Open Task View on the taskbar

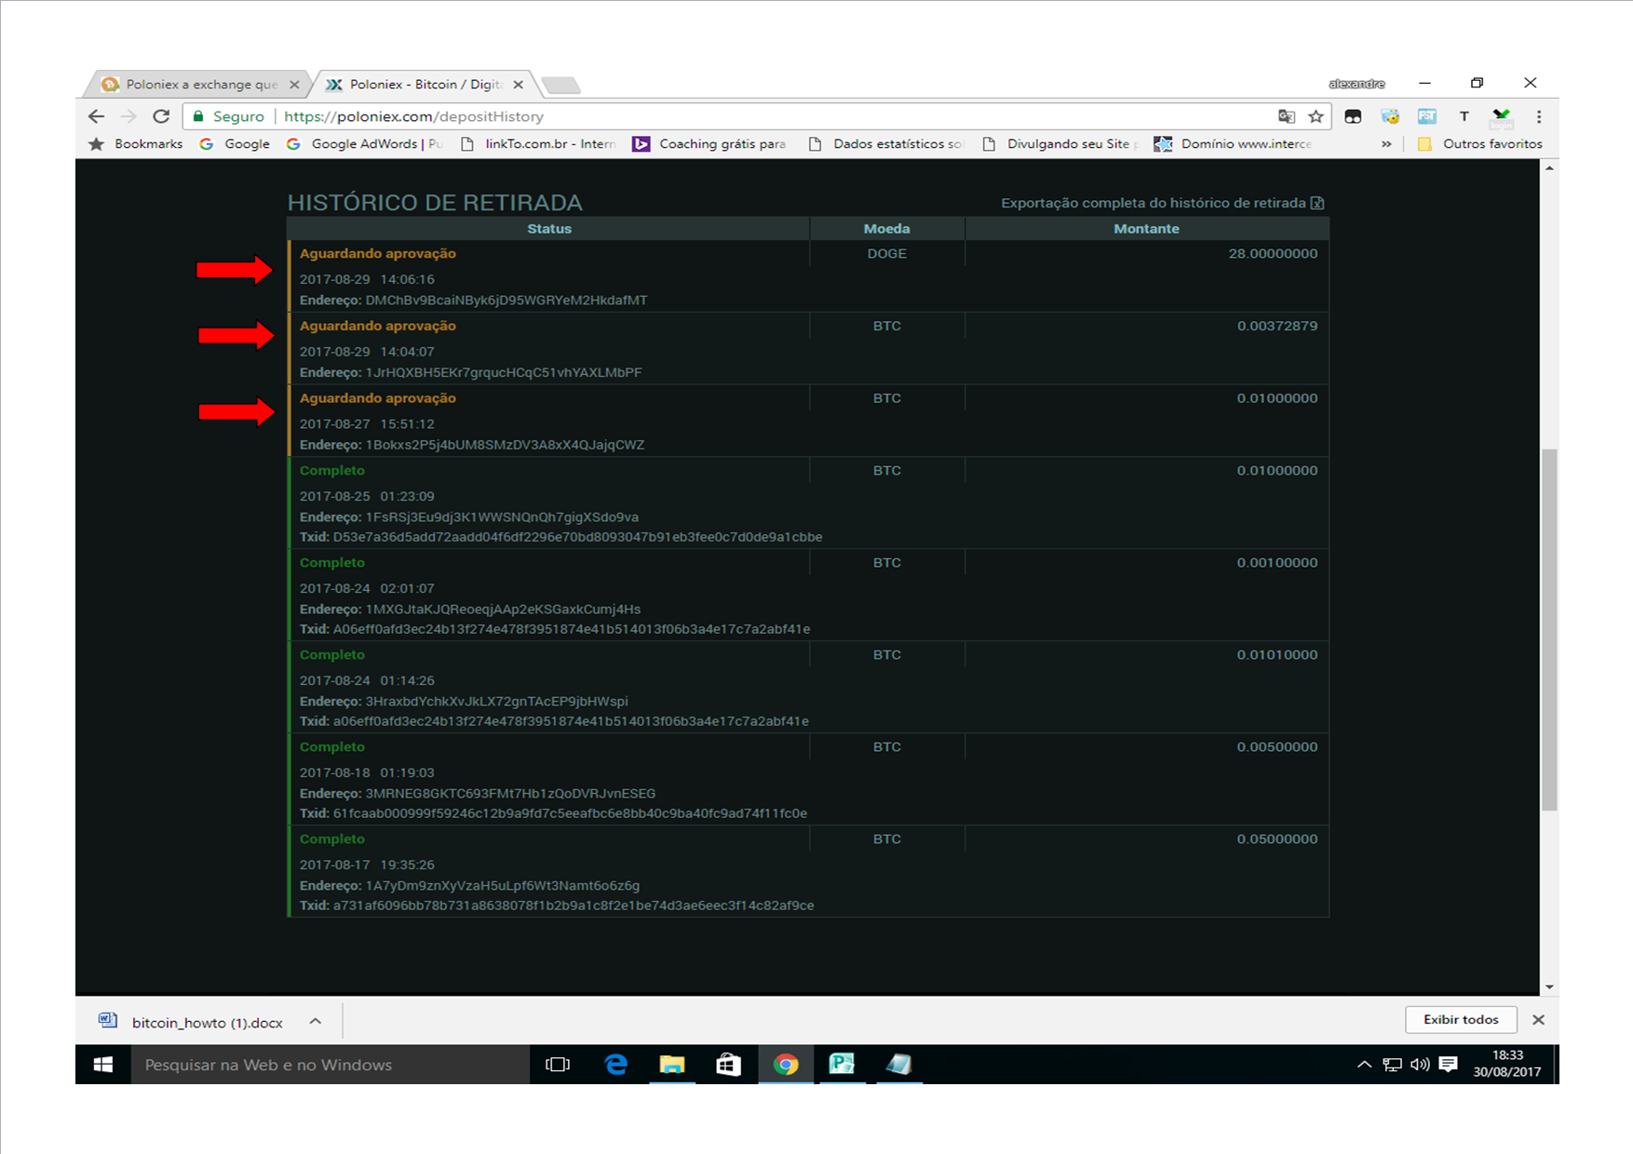558,1065
